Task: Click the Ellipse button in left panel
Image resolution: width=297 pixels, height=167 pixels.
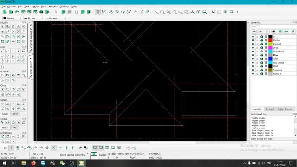Action: [x=5, y=128]
